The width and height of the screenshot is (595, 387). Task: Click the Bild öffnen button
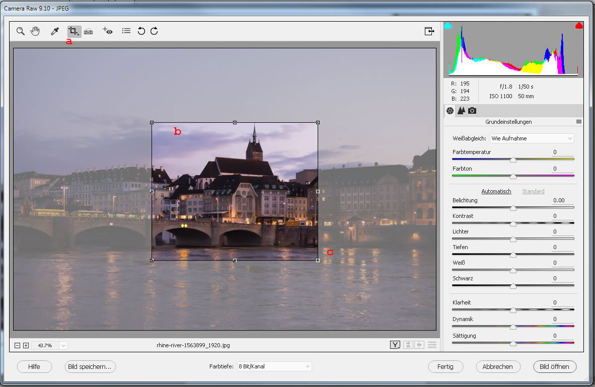point(554,367)
